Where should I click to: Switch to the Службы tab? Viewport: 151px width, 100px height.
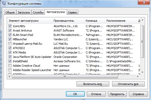(38, 12)
